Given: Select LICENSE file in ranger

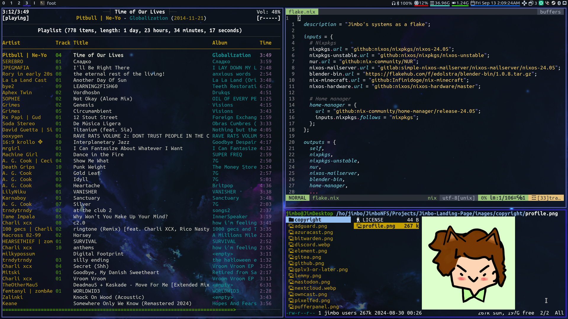Looking at the screenshot, I should [386, 220].
